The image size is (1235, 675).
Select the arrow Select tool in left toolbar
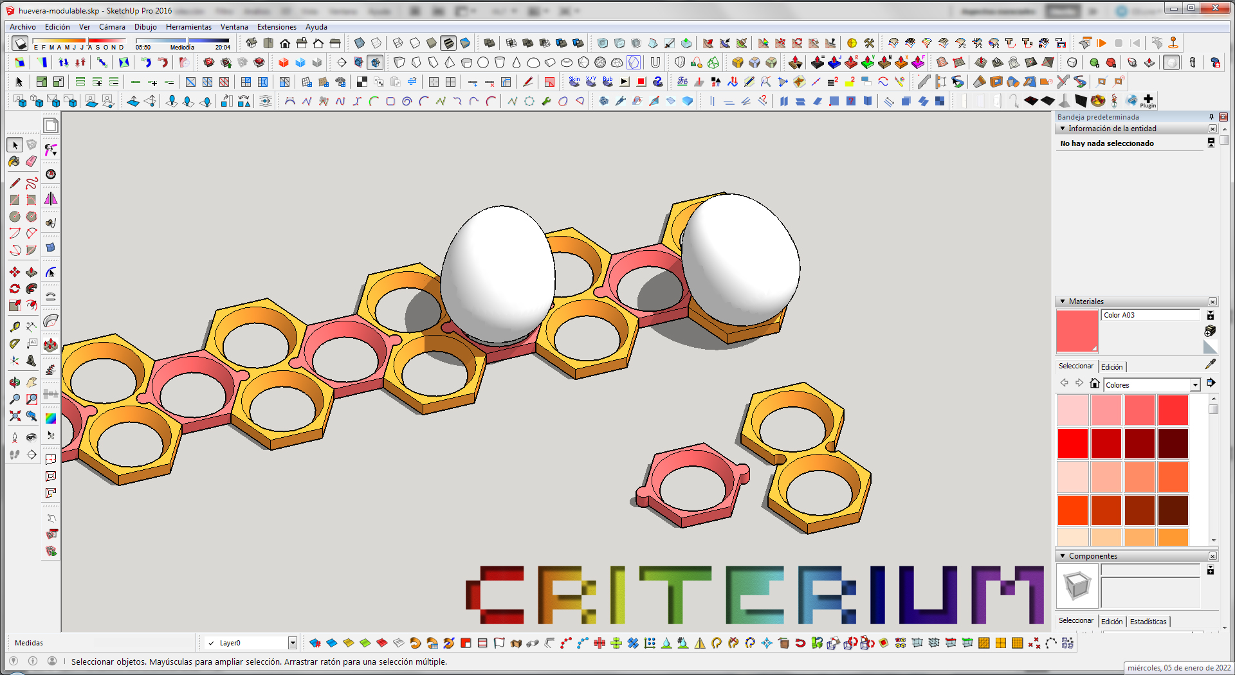(15, 145)
